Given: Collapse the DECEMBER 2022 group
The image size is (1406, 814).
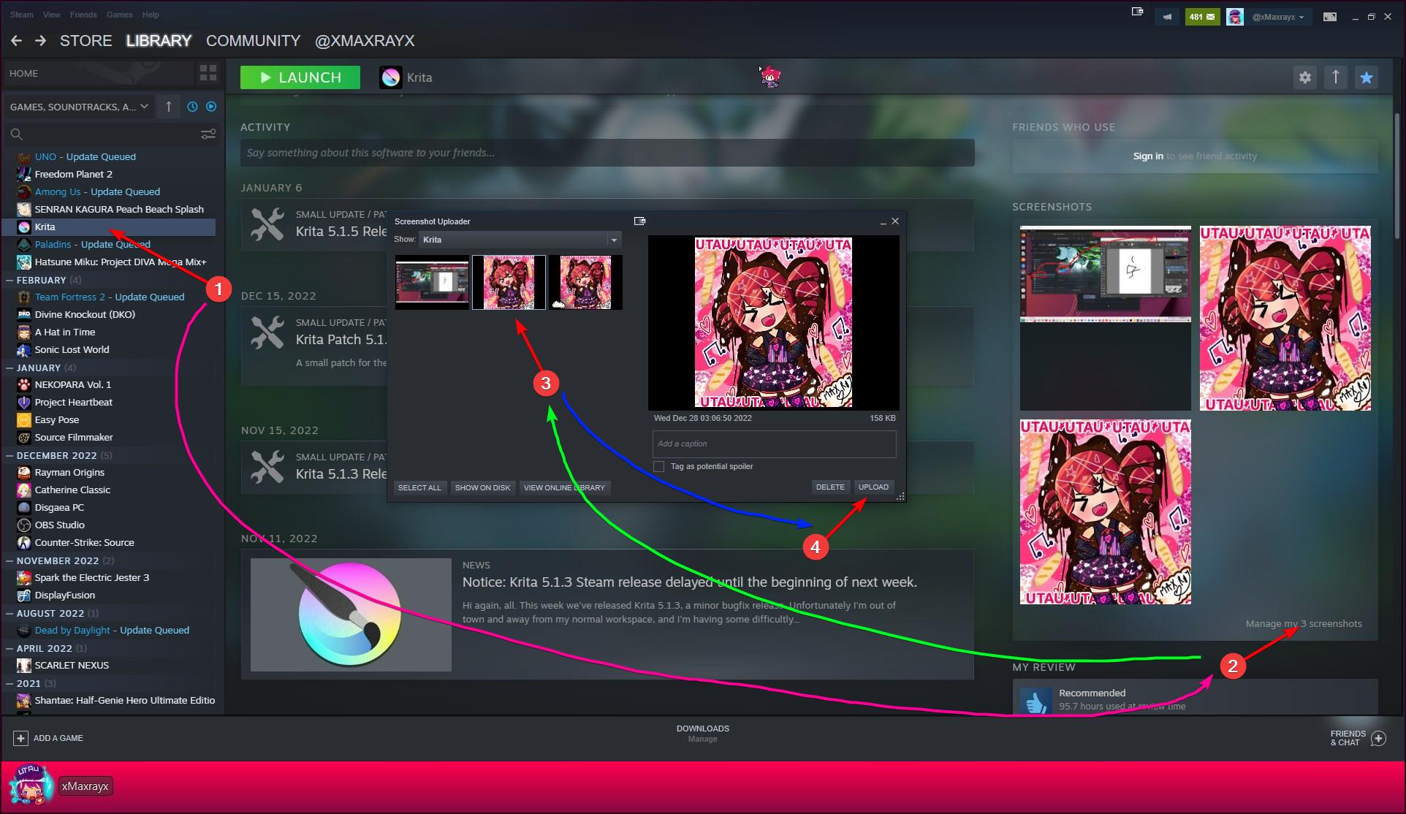Looking at the screenshot, I should [9, 455].
